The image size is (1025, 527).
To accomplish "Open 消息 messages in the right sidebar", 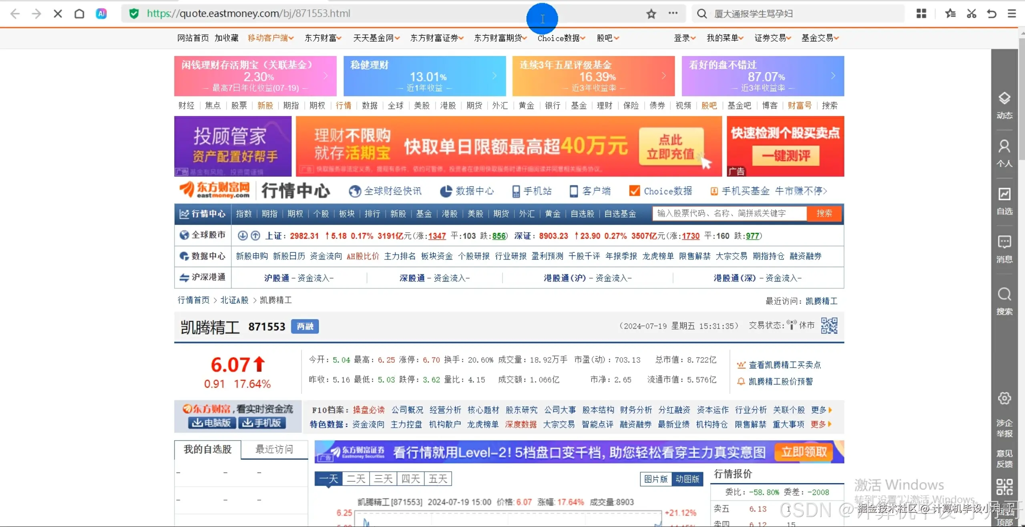I will (x=1004, y=248).
